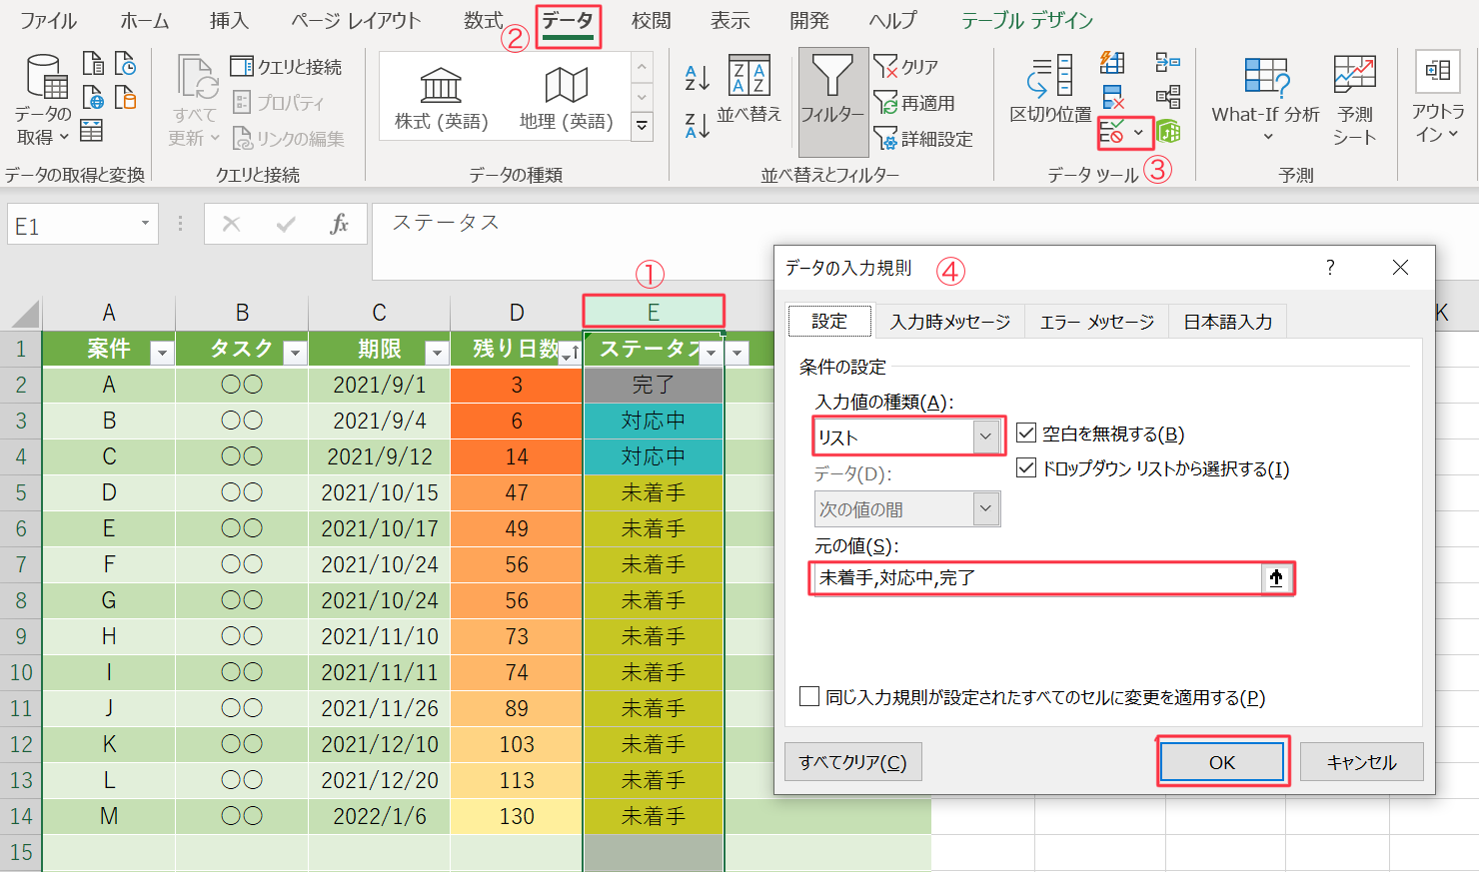The image size is (1479, 872).
Task: Click the 予測シート forecast icon
Action: [x=1354, y=98]
